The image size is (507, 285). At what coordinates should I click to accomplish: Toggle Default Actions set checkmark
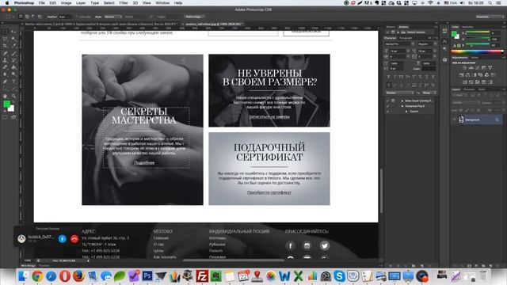tap(387, 32)
